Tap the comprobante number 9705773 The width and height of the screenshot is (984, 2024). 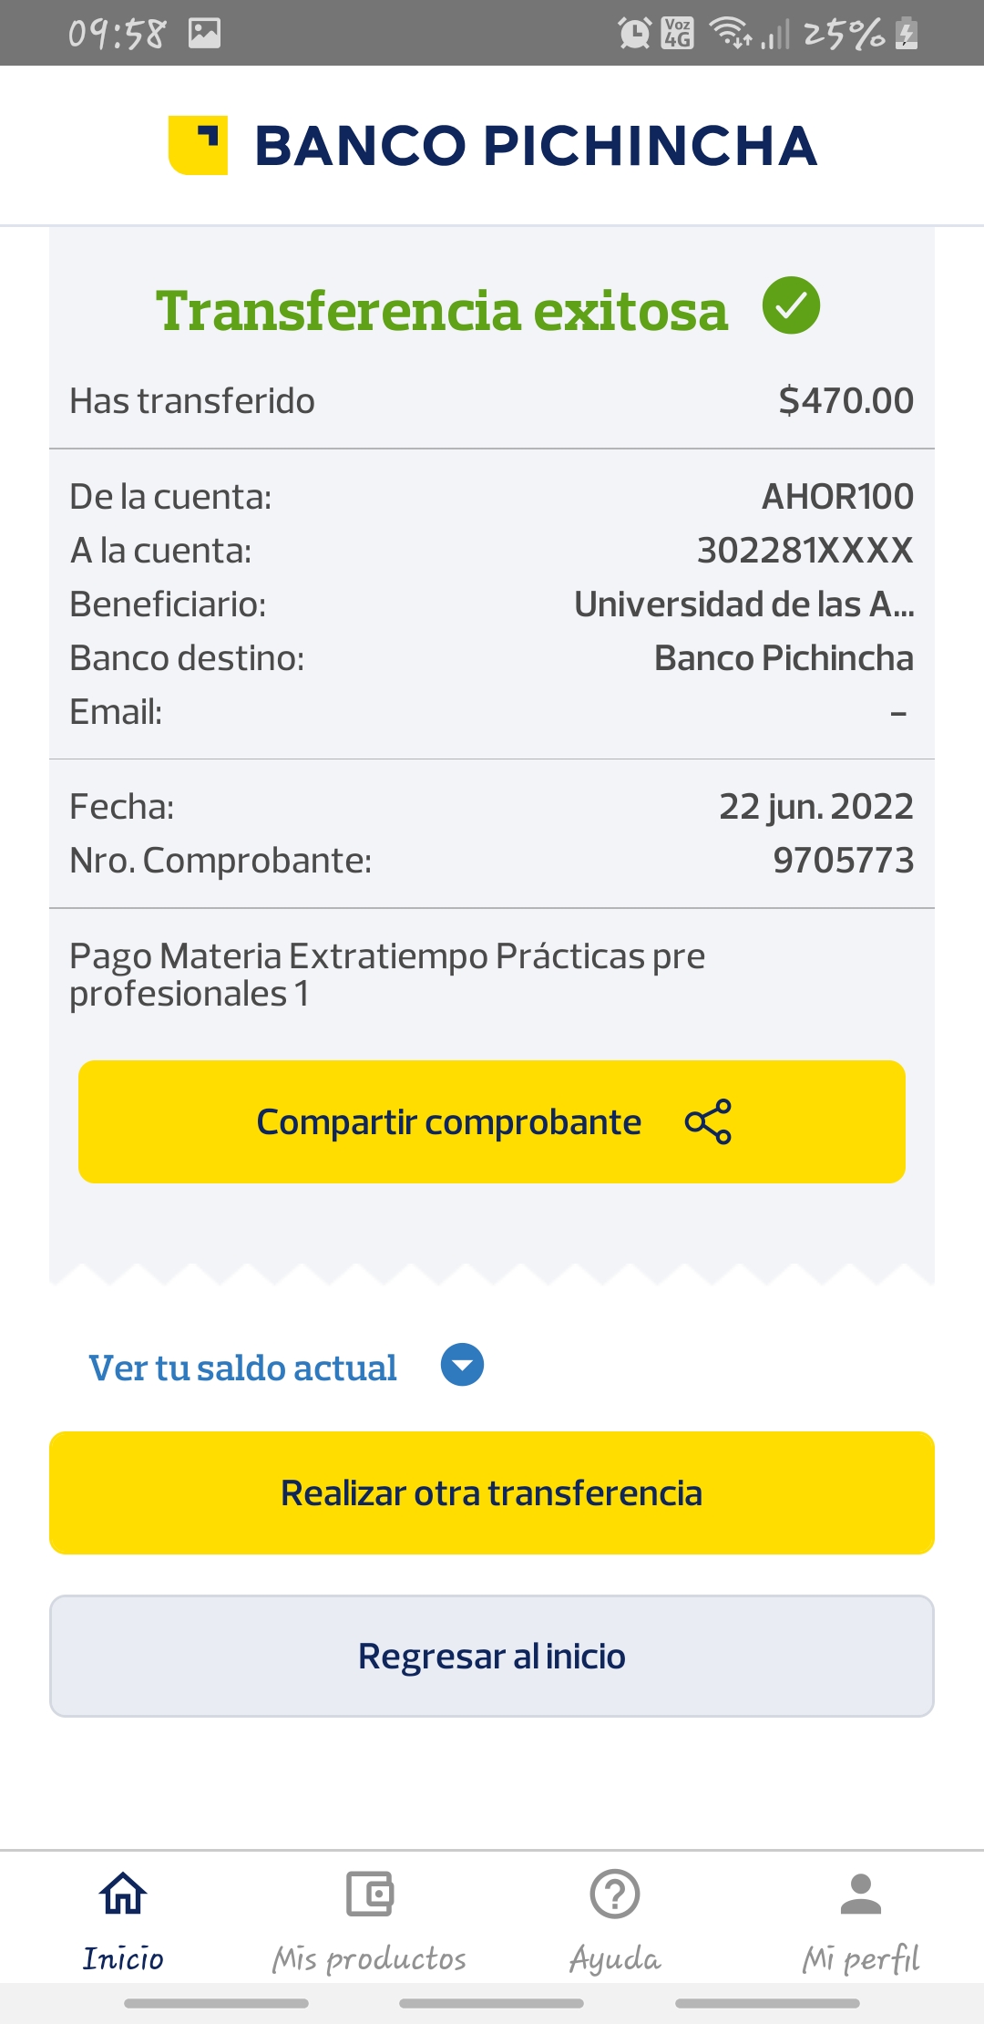(843, 861)
